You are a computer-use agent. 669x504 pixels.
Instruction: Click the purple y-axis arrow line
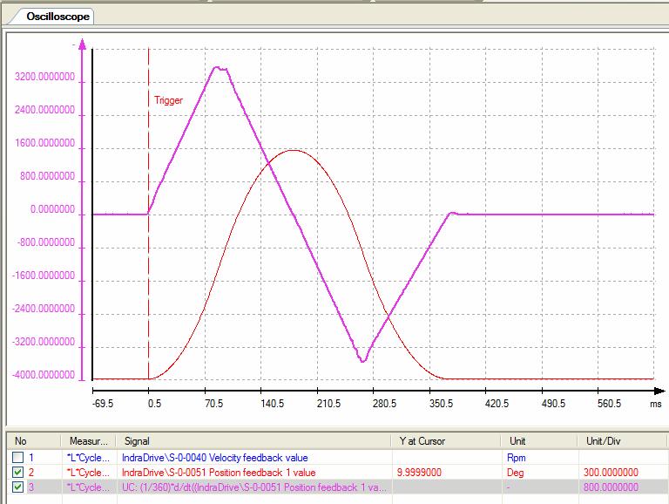tap(83, 209)
